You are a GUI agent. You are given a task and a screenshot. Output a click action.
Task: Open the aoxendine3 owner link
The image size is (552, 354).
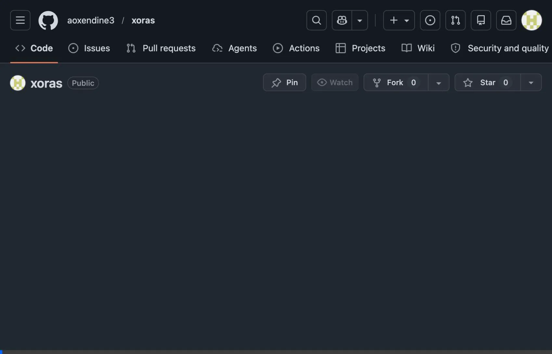pos(91,20)
